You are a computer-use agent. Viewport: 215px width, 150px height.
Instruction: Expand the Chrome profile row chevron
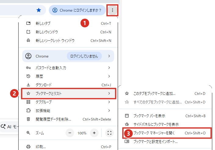tap(109, 56)
